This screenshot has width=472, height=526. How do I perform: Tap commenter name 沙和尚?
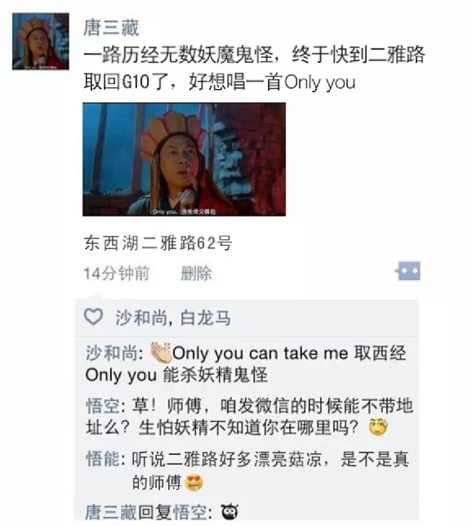tap(112, 353)
